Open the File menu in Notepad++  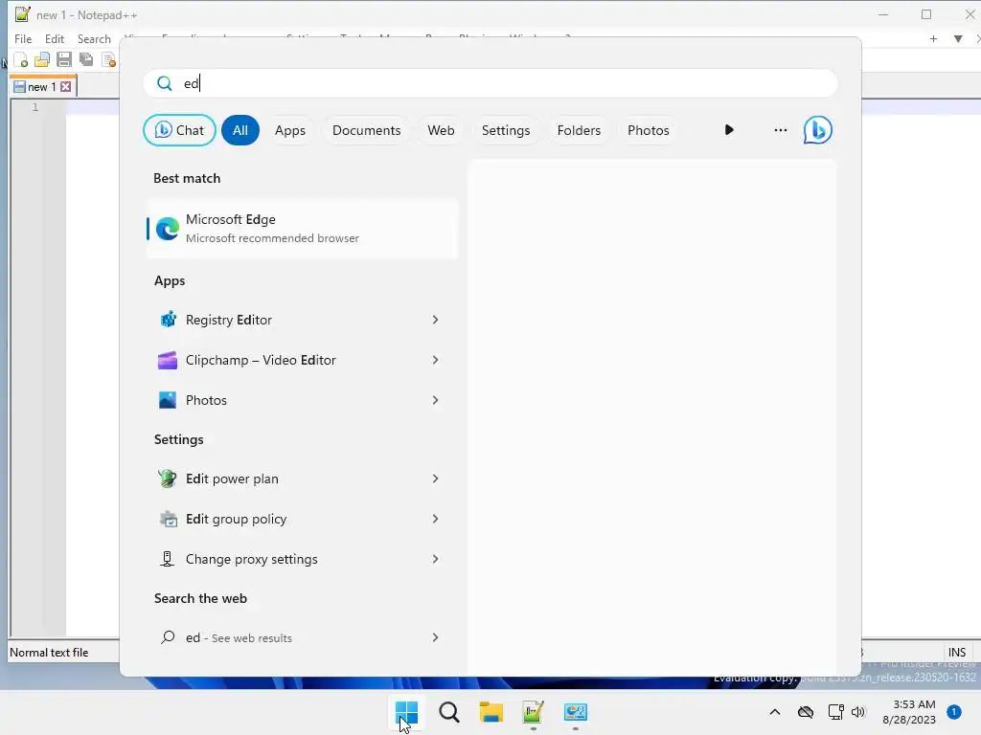click(x=23, y=38)
